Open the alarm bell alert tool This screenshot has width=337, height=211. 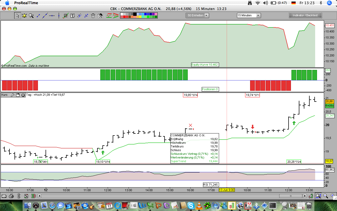pyautogui.click(x=24, y=16)
